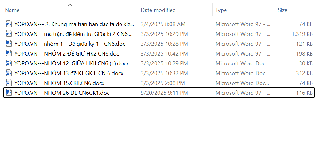
Task: Select docx icon for NHÓM 12 GIỮA HKII
Action: pos(9,63)
